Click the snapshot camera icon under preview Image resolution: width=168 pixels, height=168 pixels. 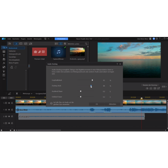coord(151,88)
